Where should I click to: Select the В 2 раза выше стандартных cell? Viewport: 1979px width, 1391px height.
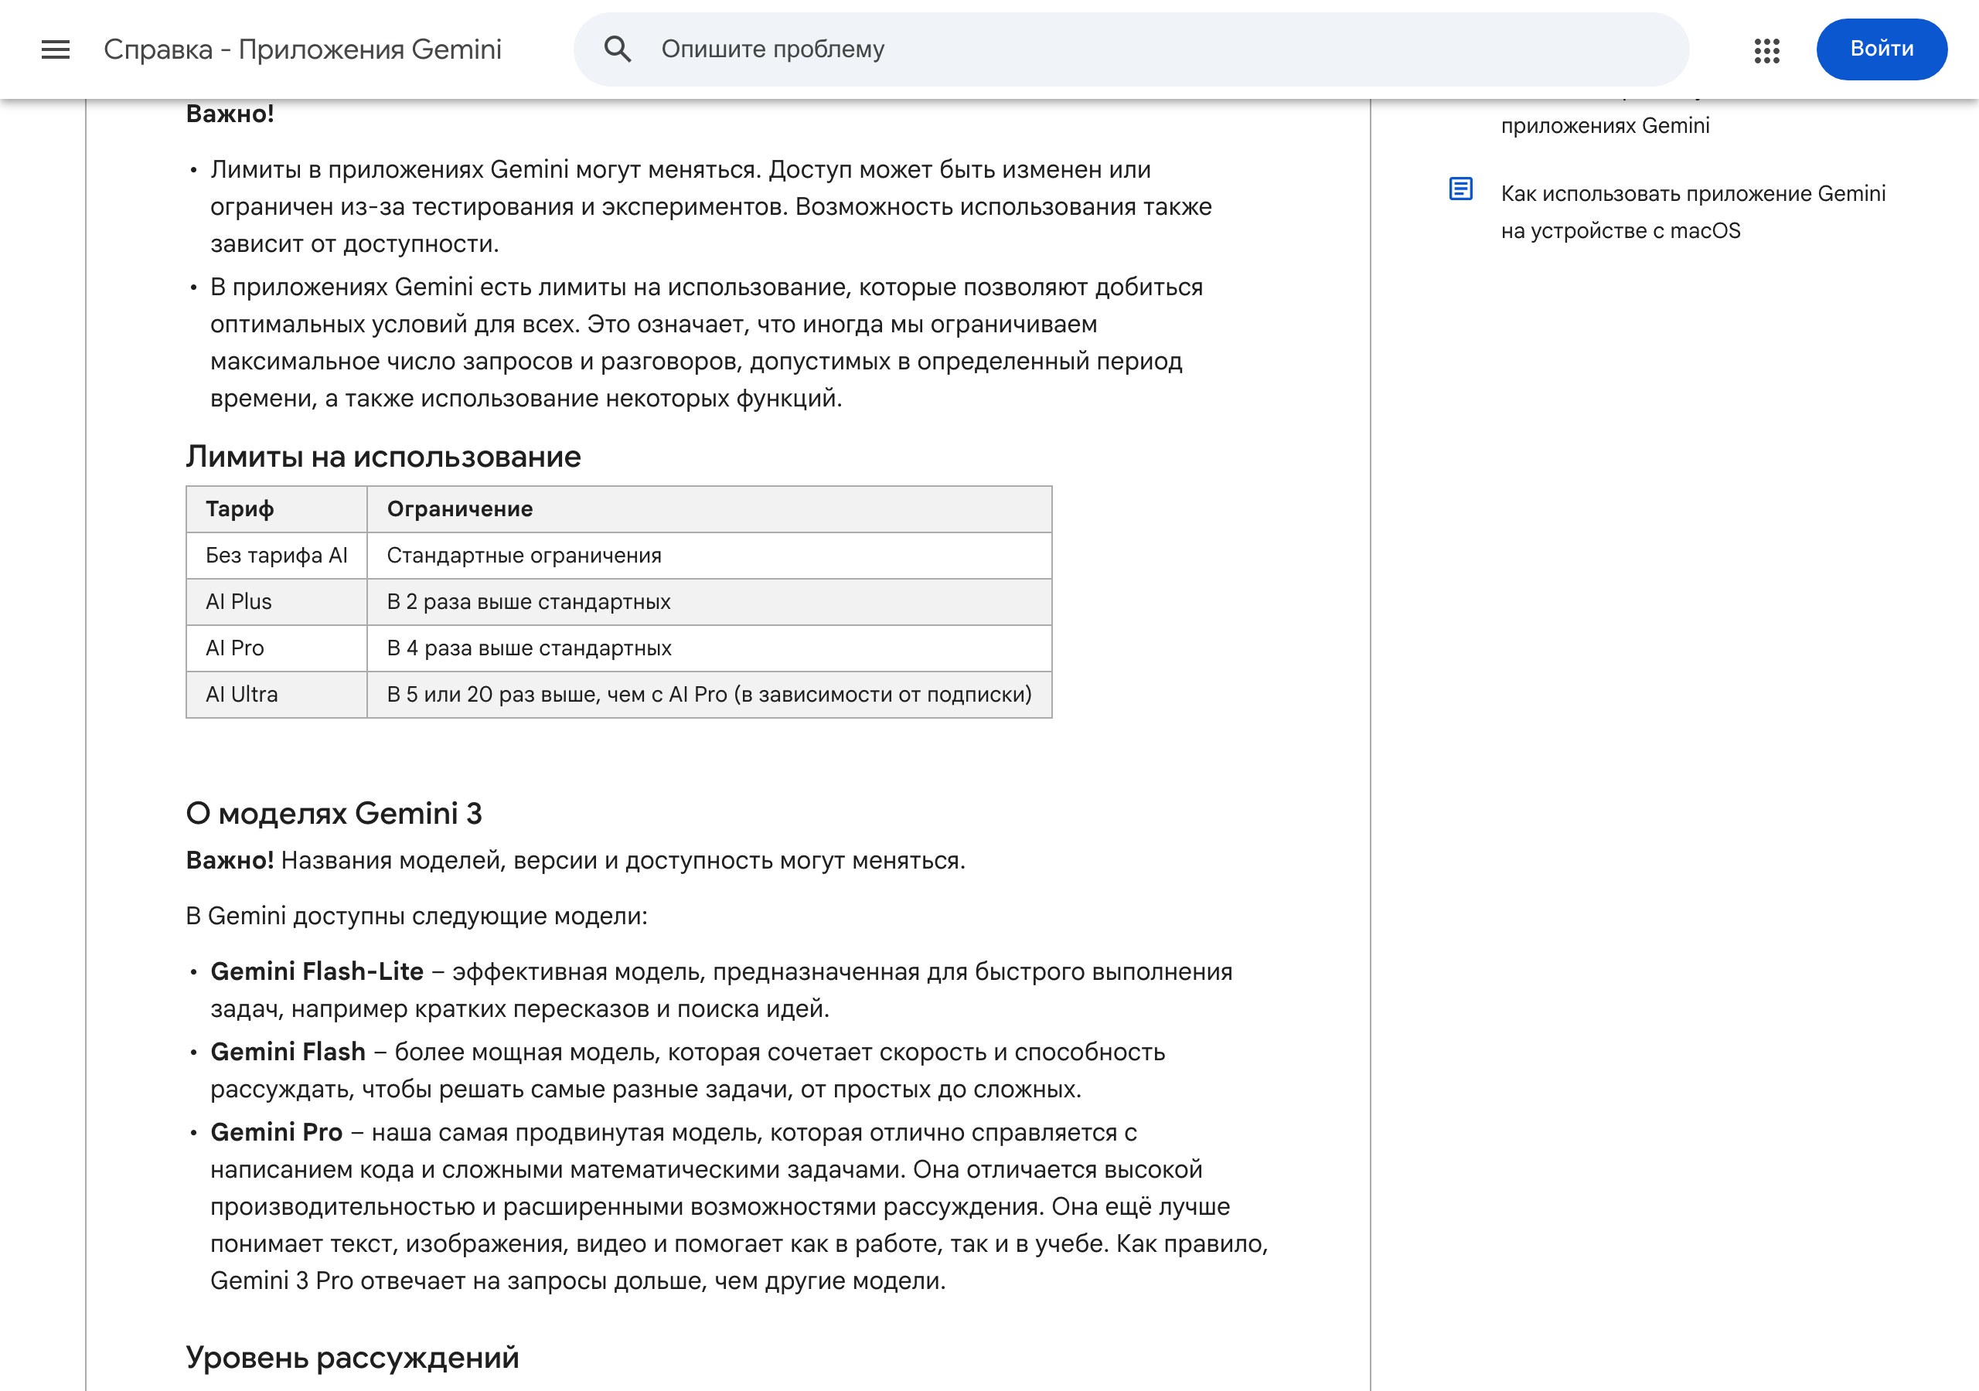(710, 603)
